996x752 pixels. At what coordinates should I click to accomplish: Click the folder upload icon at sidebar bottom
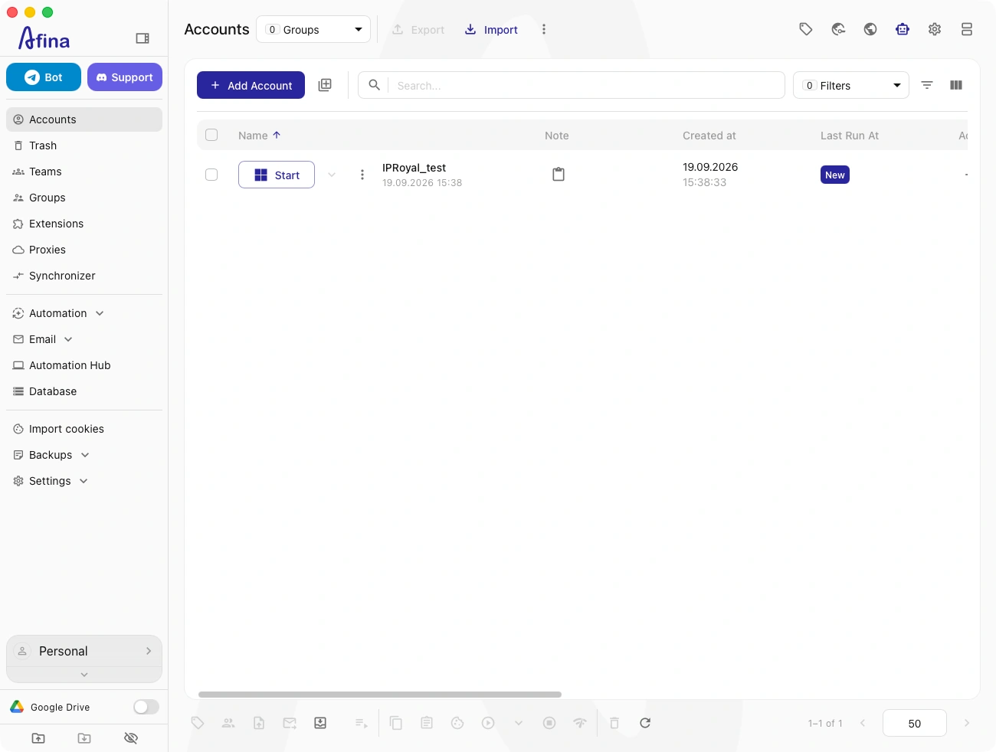pos(38,738)
